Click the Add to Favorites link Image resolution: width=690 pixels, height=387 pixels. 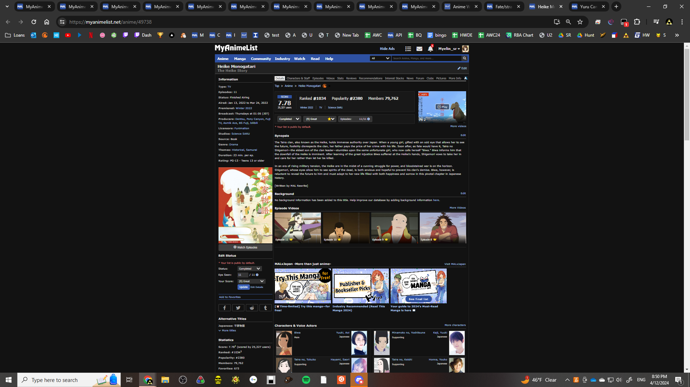[x=230, y=297]
